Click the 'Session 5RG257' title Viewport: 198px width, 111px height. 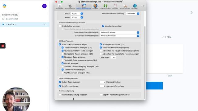tap(10, 15)
